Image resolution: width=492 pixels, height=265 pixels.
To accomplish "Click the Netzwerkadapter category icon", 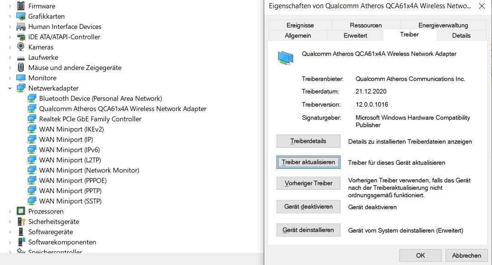I will (21, 88).
